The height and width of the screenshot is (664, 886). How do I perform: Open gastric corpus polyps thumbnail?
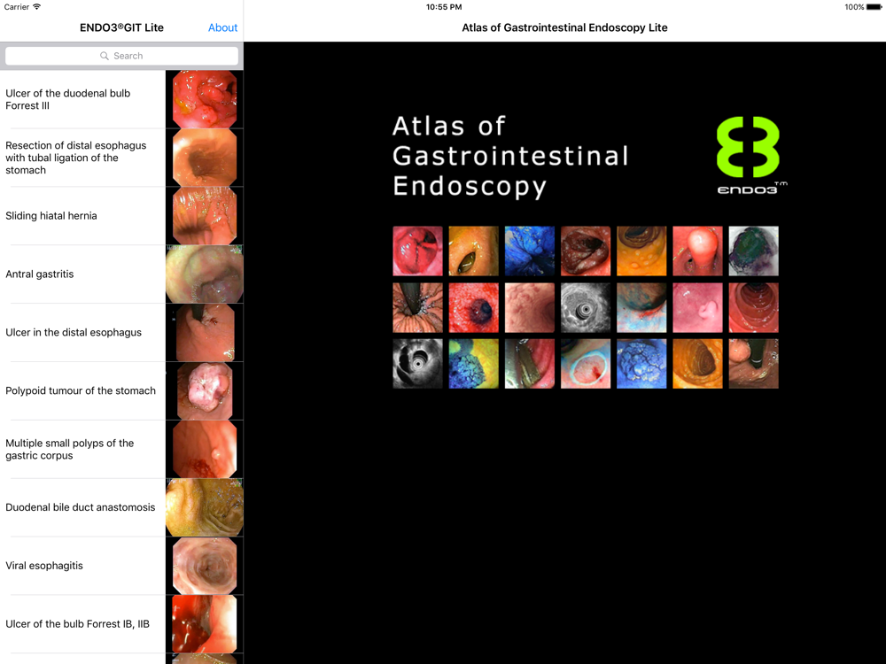205,450
